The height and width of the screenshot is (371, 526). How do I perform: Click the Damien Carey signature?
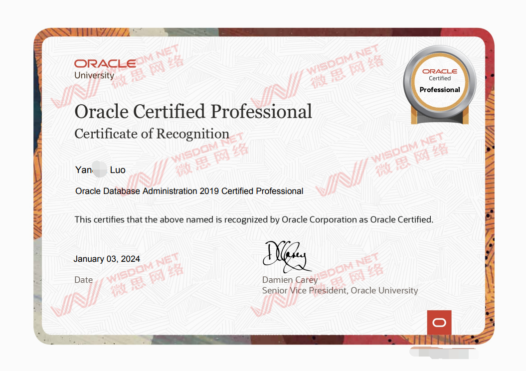pos(287,257)
